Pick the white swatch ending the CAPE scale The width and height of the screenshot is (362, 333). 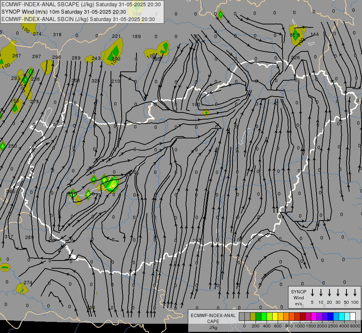pyautogui.click(x=352, y=316)
